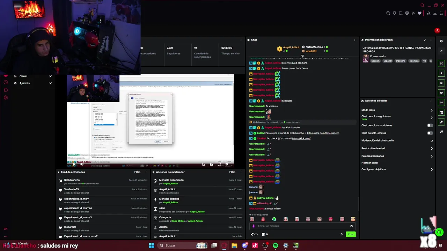Viewport: 447px width, 251px height.
Task: Open Acciones de canal three-dot menu
Action: point(431,101)
